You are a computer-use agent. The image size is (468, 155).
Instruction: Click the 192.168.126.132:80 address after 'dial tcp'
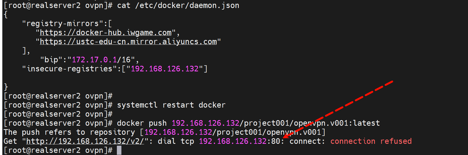click(x=240, y=141)
